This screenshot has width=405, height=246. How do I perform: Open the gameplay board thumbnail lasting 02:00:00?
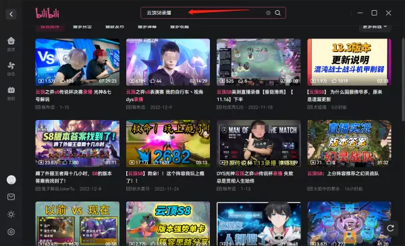click(x=259, y=62)
